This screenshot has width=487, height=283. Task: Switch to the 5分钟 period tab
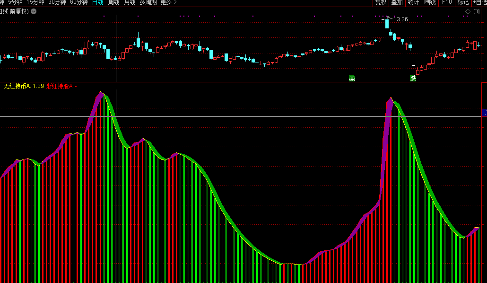(15, 2)
